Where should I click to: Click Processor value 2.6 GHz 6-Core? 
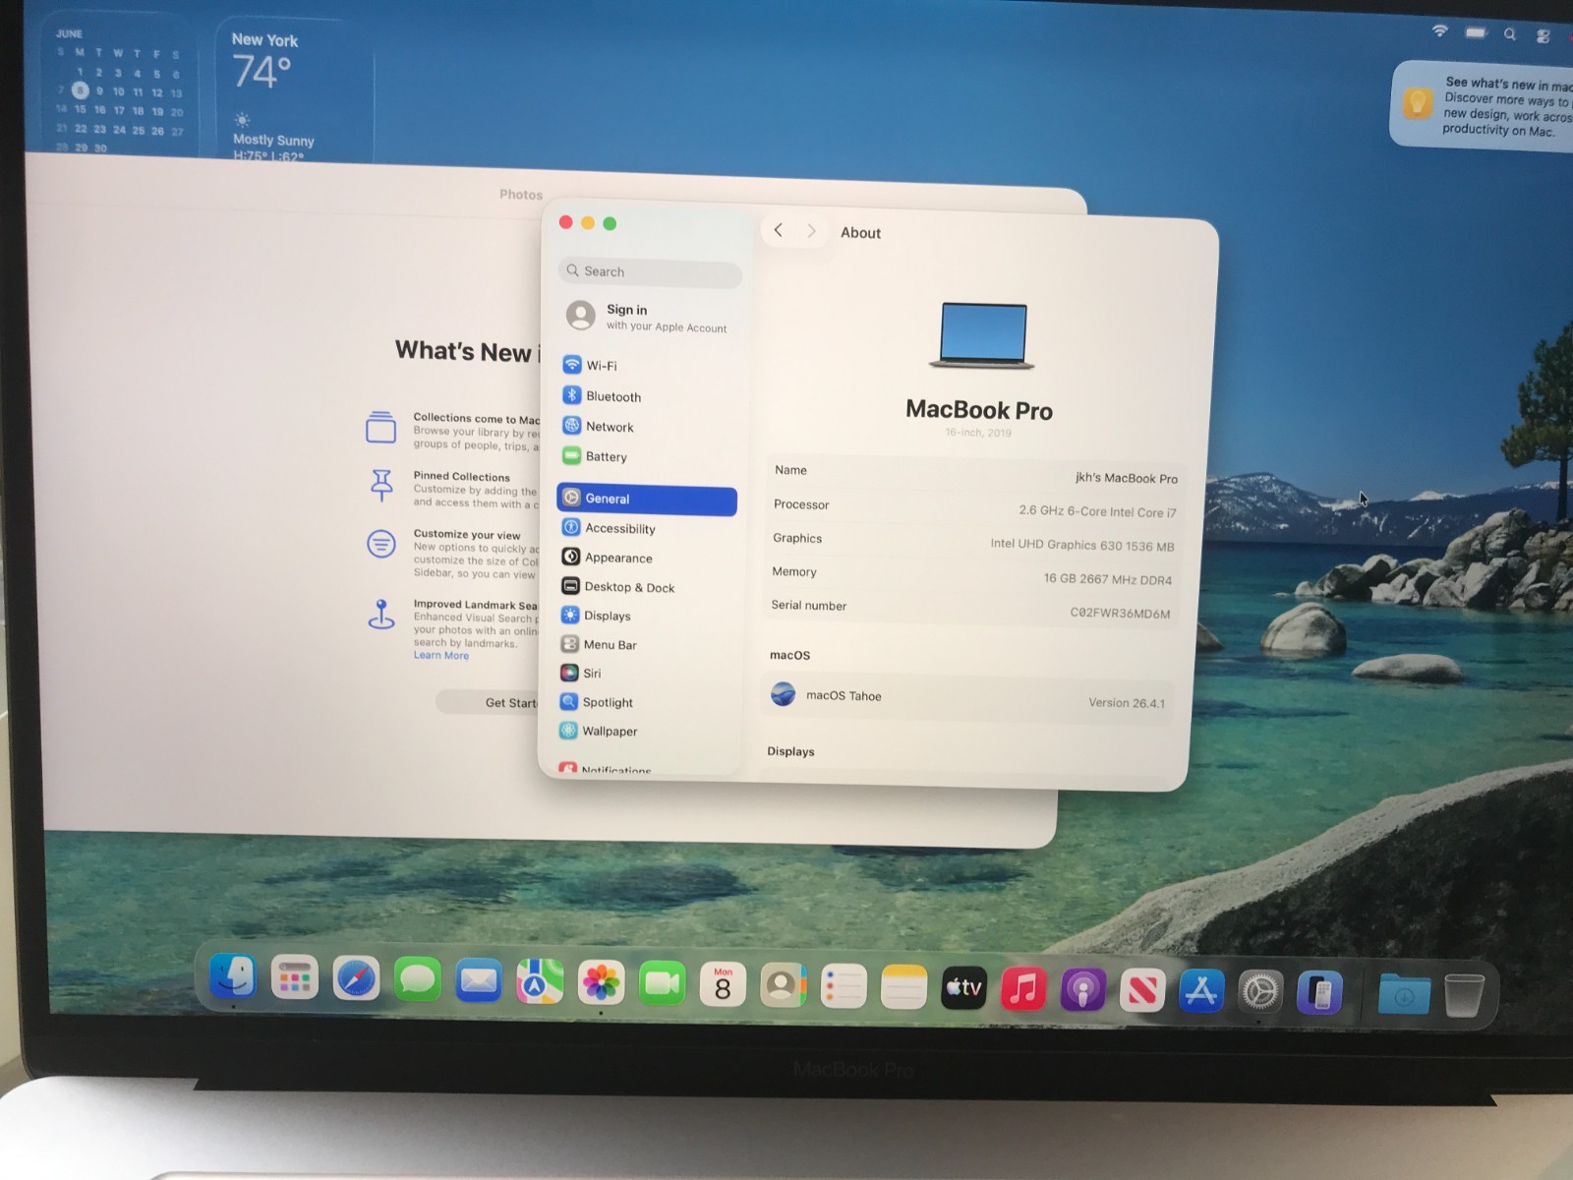tap(1097, 511)
